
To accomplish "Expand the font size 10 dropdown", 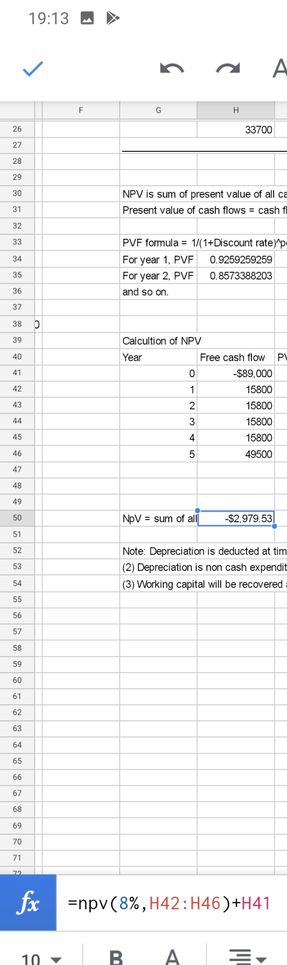I will click(42, 958).
